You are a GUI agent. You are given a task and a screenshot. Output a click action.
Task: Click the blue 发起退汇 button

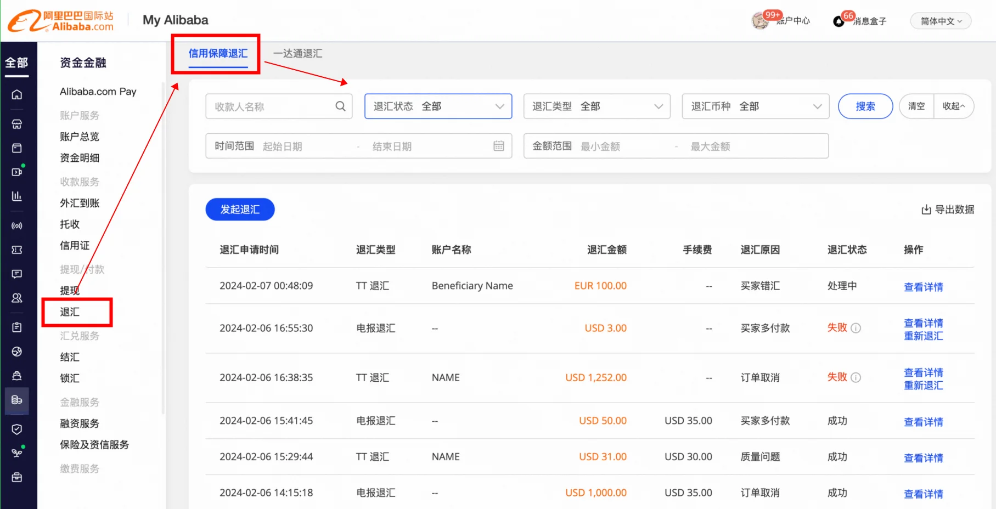(240, 210)
